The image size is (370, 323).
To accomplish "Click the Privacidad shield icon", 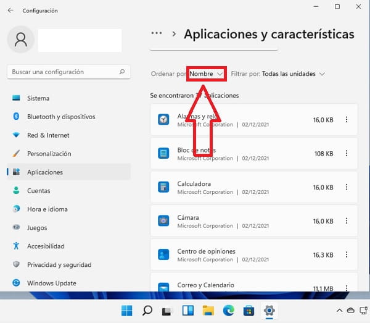I will coord(16,264).
